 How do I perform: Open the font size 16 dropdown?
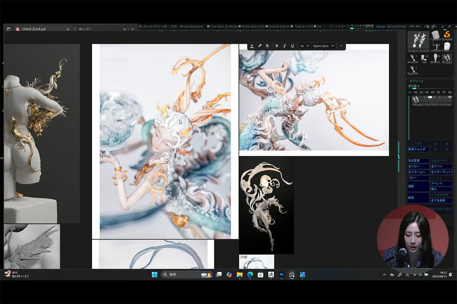coord(304,46)
